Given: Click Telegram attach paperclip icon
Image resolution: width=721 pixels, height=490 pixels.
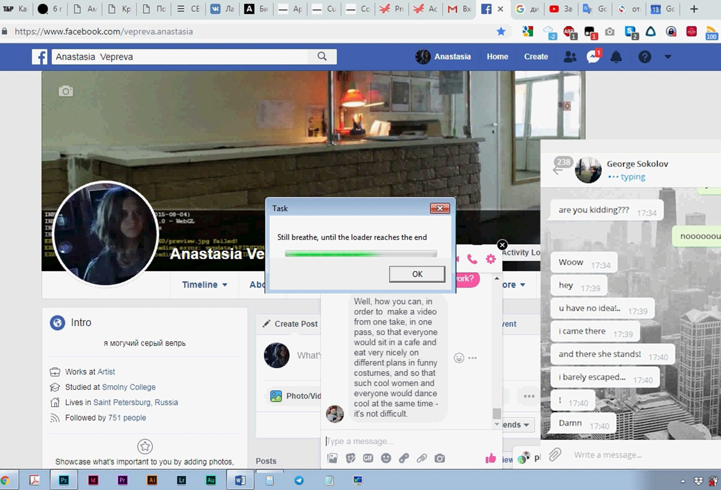Looking at the screenshot, I should pos(555,455).
